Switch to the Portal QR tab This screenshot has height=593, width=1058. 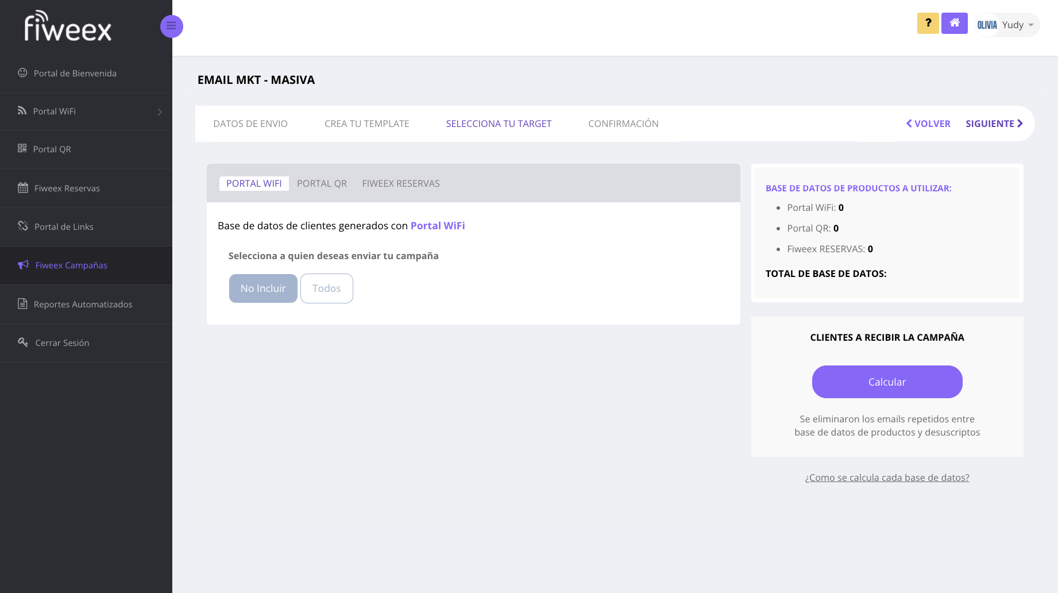pos(322,183)
